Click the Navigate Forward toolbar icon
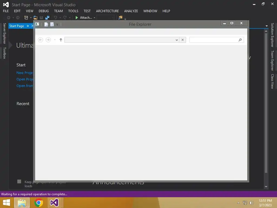 pos(18,18)
